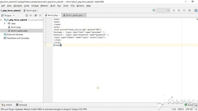Click the Project panel horizontal scrollbar
The width and height of the screenshot is (198, 111).
click(11, 101)
